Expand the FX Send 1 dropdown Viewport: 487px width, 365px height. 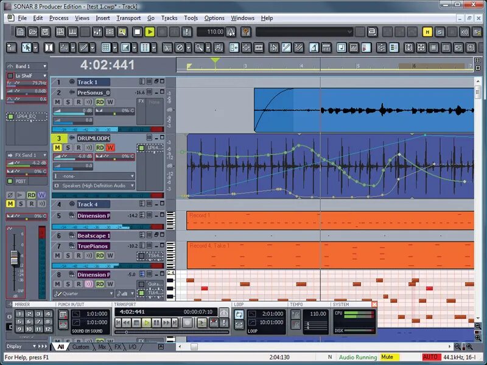point(27,155)
